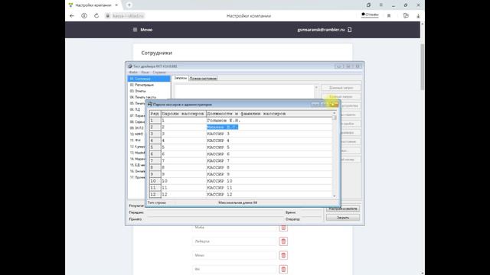
Task: Select the cell 'КАССИР 6'
Action: [x=269, y=154]
